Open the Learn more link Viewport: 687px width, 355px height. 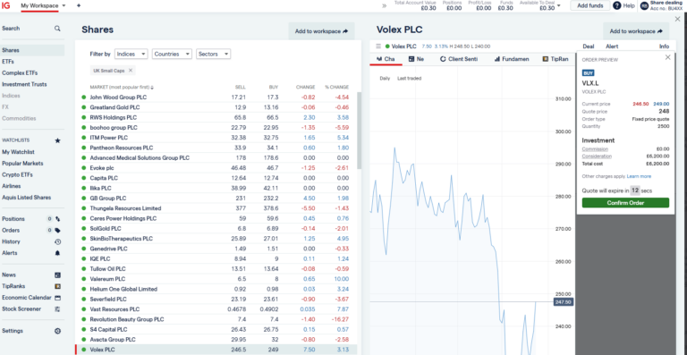pos(639,176)
